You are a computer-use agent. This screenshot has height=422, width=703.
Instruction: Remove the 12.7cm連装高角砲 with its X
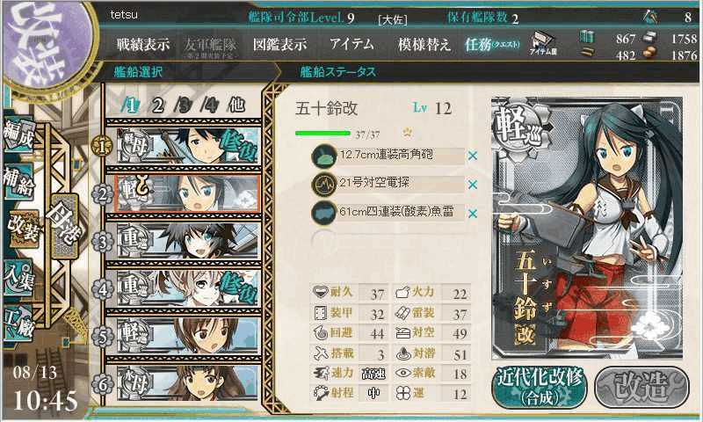[x=472, y=156]
